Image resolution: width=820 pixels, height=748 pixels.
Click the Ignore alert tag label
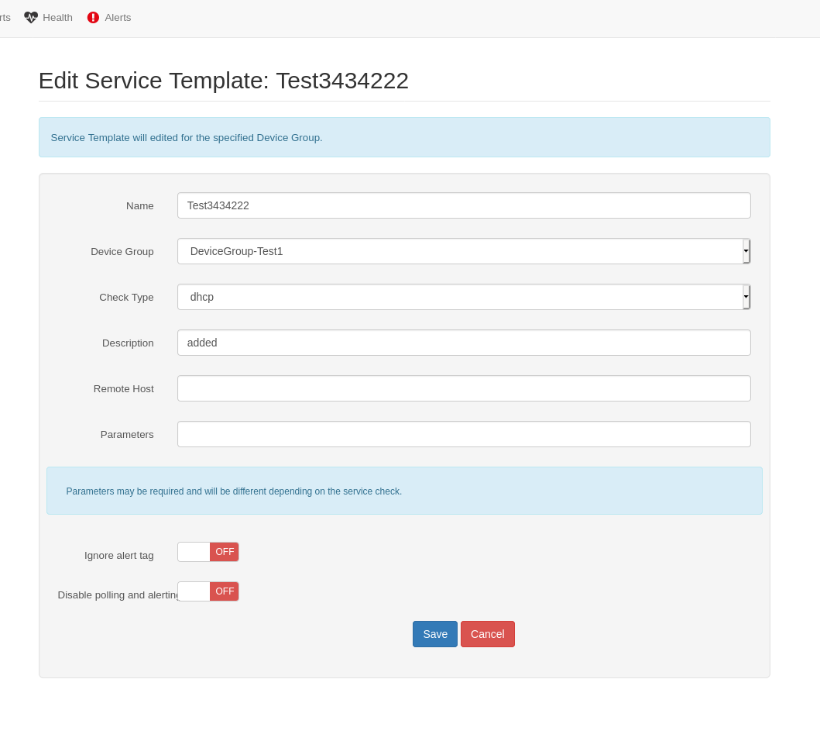pyautogui.click(x=118, y=555)
